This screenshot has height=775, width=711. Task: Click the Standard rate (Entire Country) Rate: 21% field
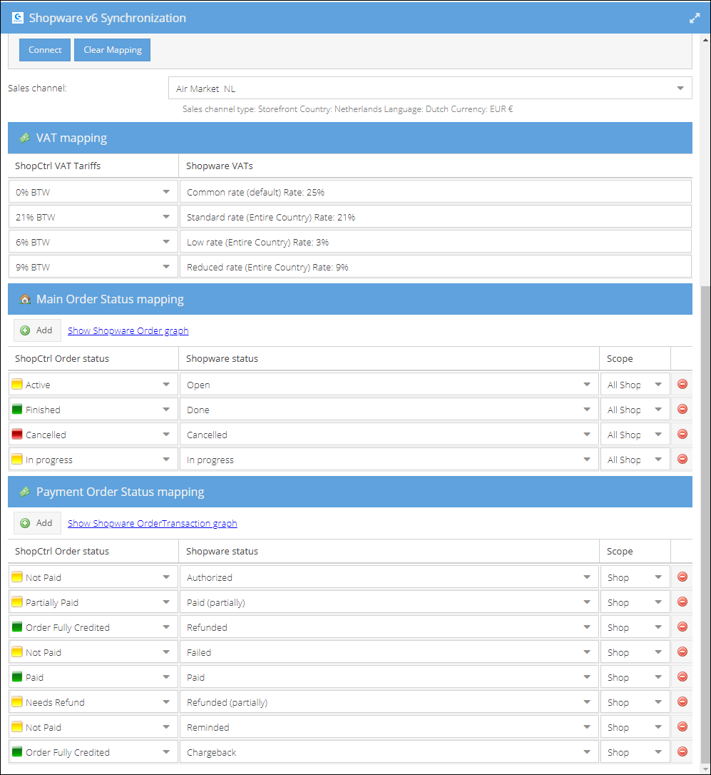tap(435, 217)
